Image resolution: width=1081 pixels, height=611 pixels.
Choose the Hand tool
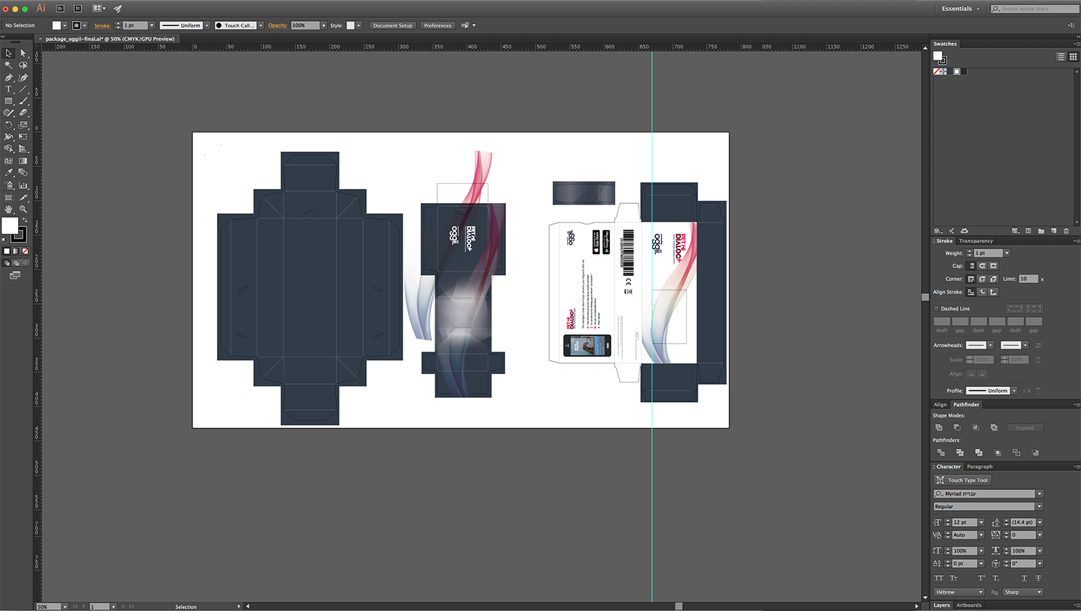click(9, 209)
